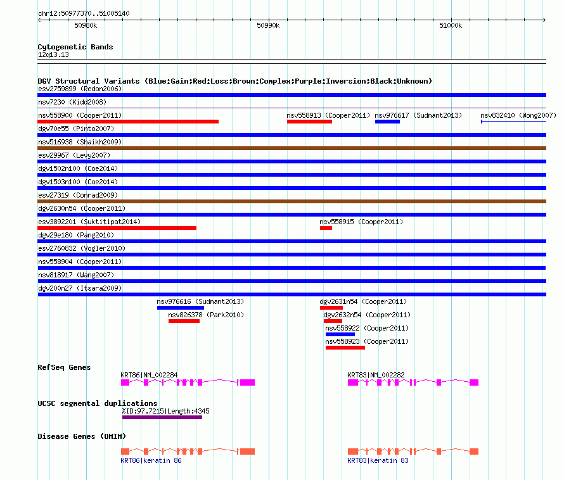The height and width of the screenshot is (480, 564).
Task: Click the red loss bar under dgv2632n54
Action: [x=333, y=321]
